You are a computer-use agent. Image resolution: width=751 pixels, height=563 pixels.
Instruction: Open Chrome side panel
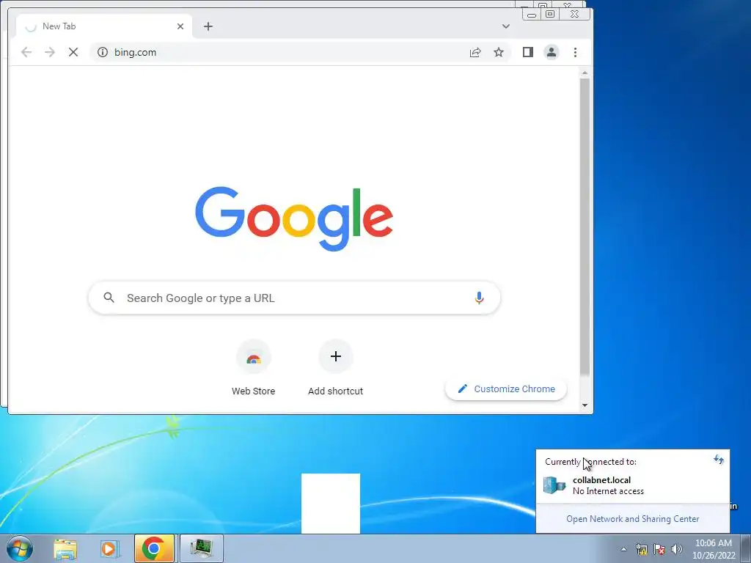tap(528, 52)
